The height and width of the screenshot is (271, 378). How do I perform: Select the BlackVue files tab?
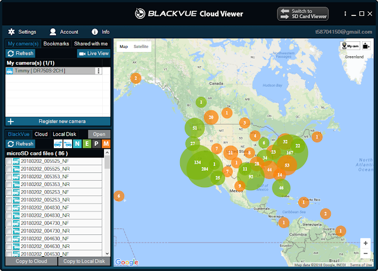[18, 134]
